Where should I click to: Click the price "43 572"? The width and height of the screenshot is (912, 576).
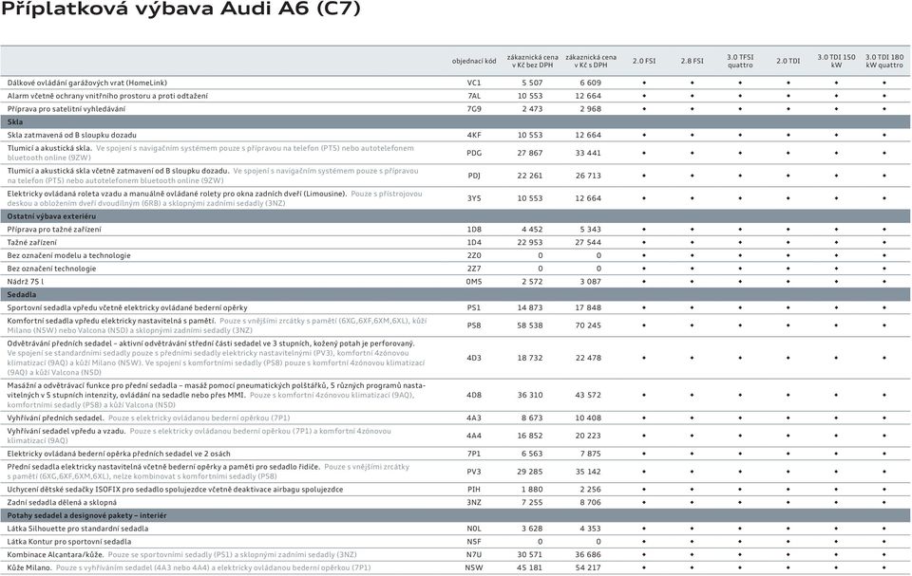588,396
